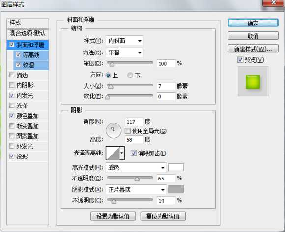285x232 pixels.
Task: Toggle the 等高线 checkbox
Action: point(18,54)
